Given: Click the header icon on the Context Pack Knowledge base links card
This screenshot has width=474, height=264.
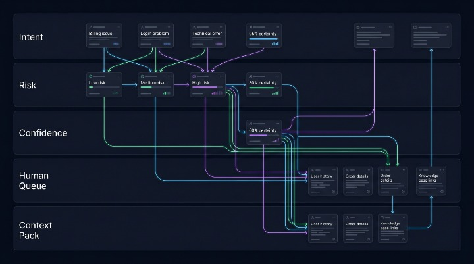Looking at the screenshot, I should 382,217.
